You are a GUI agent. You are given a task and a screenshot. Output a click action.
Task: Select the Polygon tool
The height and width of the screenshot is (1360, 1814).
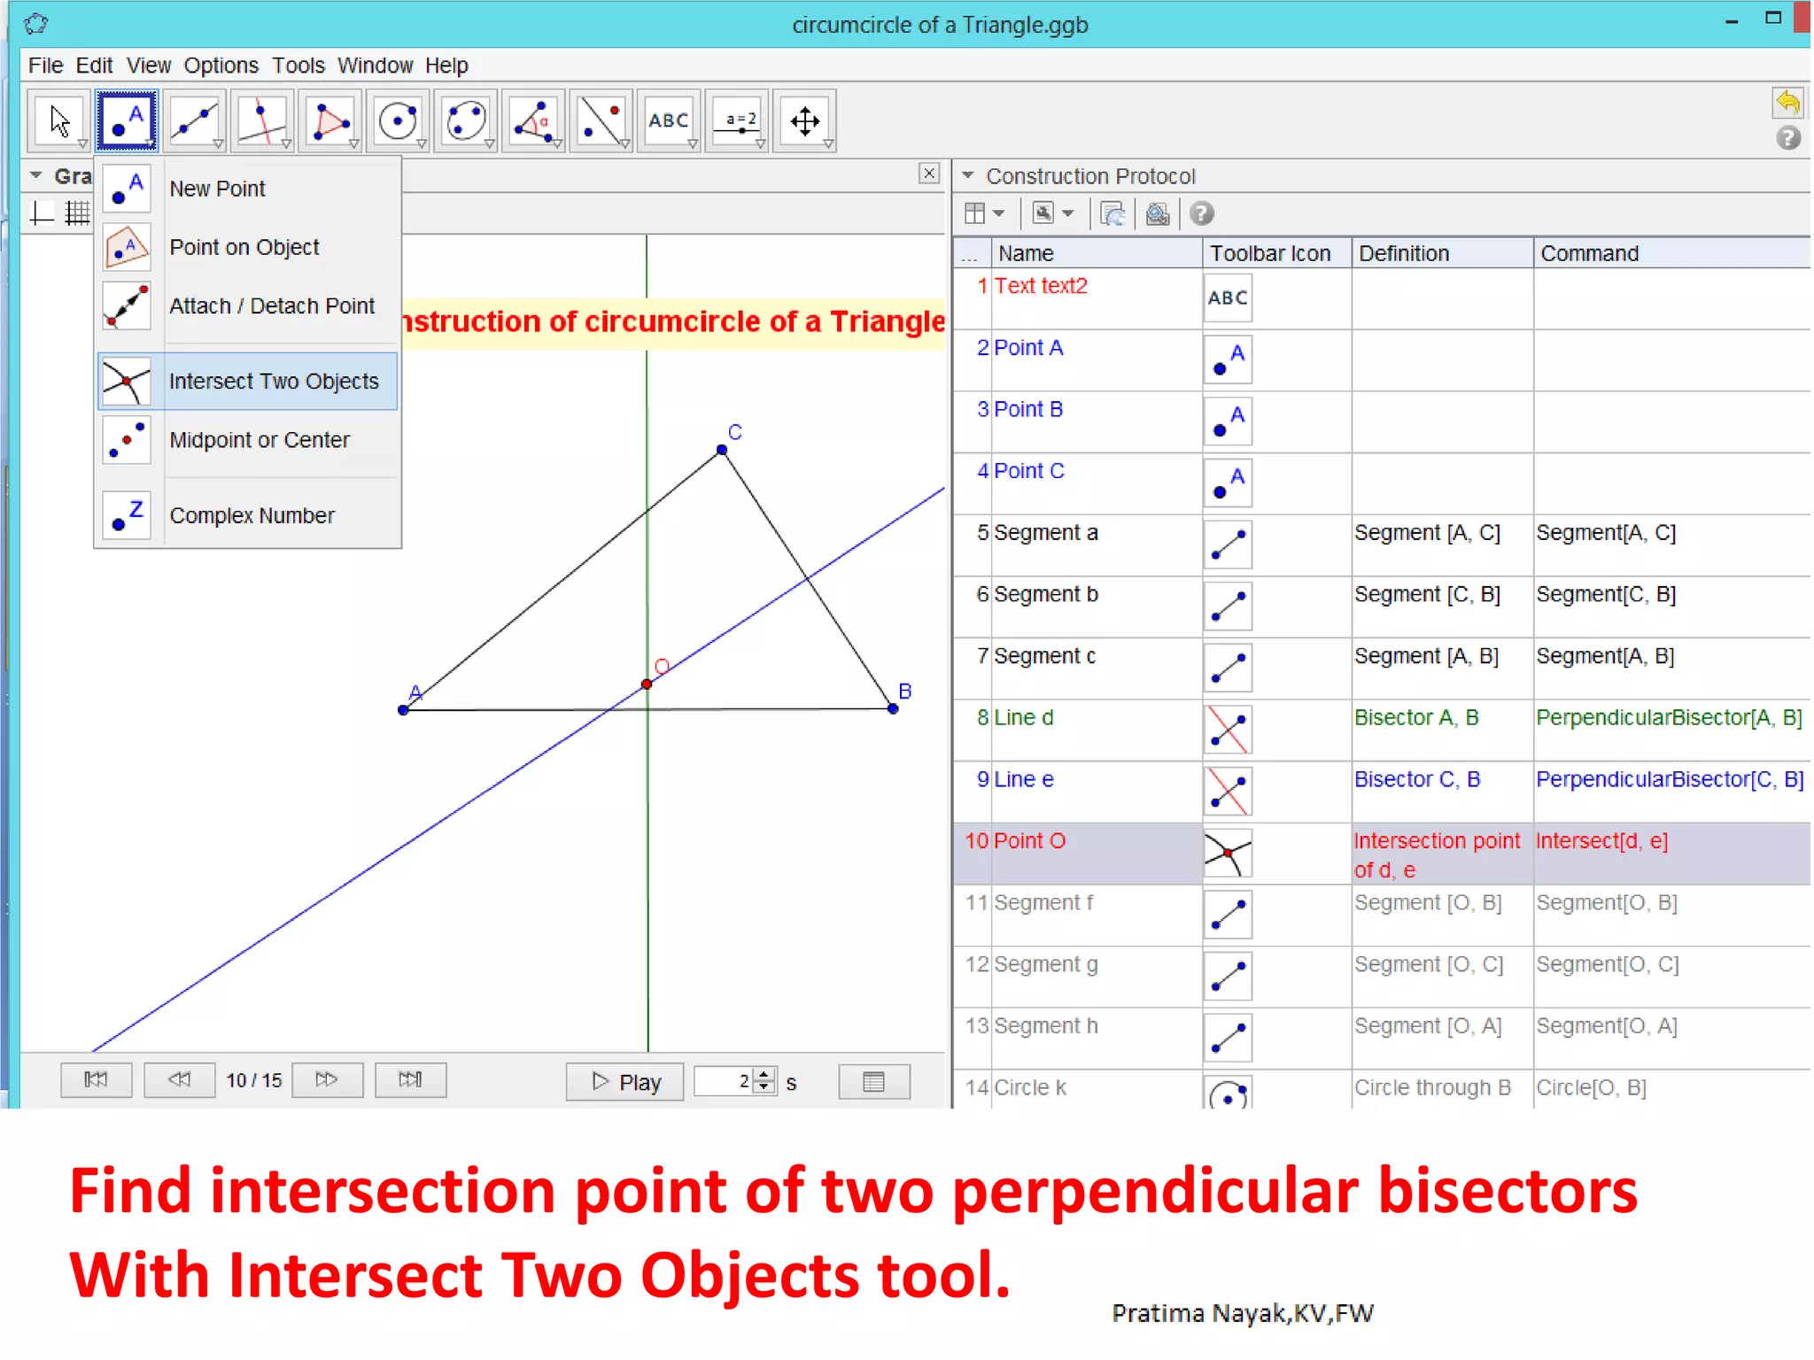pyautogui.click(x=330, y=120)
